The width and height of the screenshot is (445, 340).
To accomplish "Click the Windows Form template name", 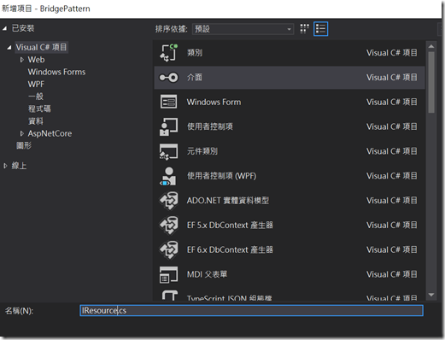I will [x=214, y=102].
